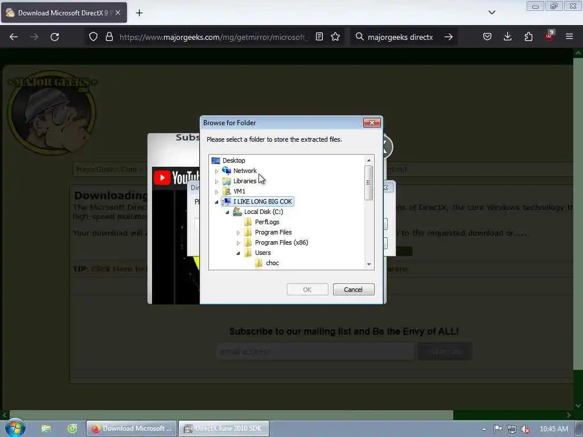The width and height of the screenshot is (583, 437).
Task: Click the MajorGeeks logo image
Action: point(52,112)
